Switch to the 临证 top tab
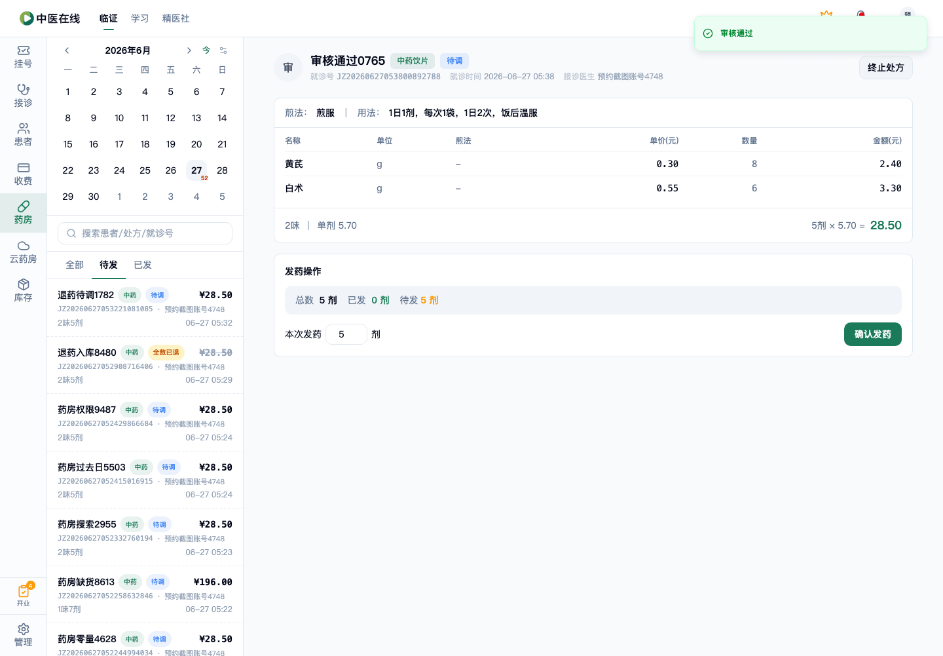Screen dimensions: 943x656 109,18
